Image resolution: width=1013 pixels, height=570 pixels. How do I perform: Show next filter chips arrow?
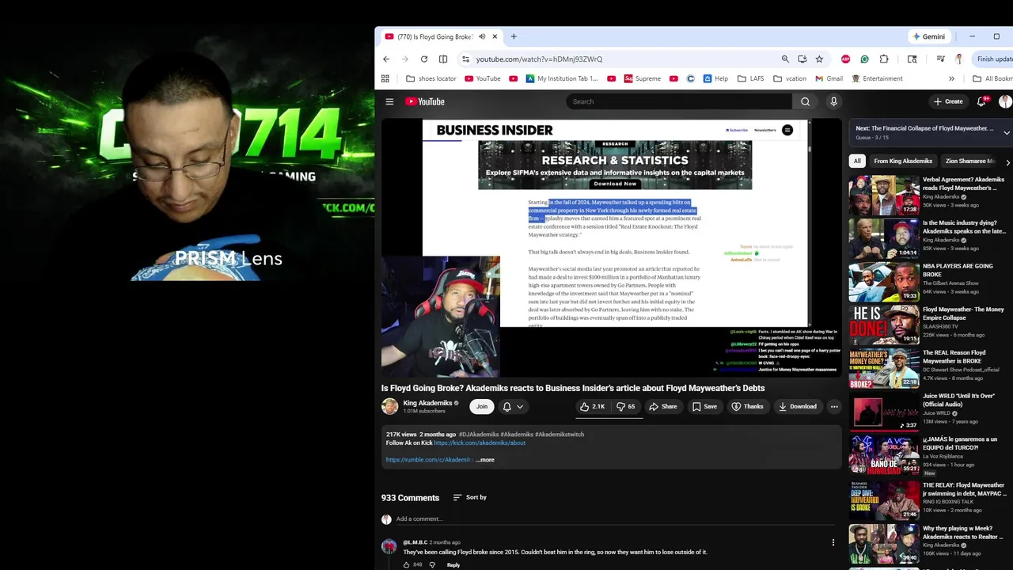[1007, 161]
